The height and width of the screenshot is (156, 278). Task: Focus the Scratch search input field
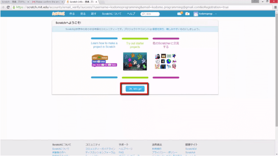click(x=152, y=14)
